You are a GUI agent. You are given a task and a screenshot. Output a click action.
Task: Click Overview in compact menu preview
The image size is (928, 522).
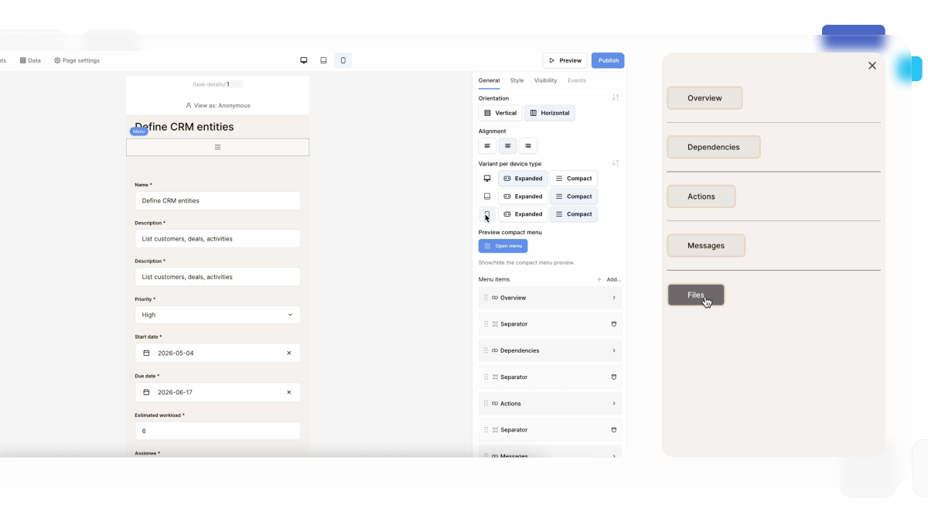705,98
